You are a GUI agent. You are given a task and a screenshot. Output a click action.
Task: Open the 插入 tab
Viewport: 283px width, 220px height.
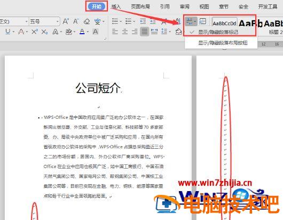point(116,7)
